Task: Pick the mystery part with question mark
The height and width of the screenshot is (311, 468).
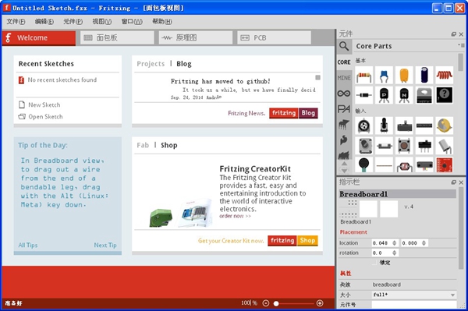Action: pos(445,95)
